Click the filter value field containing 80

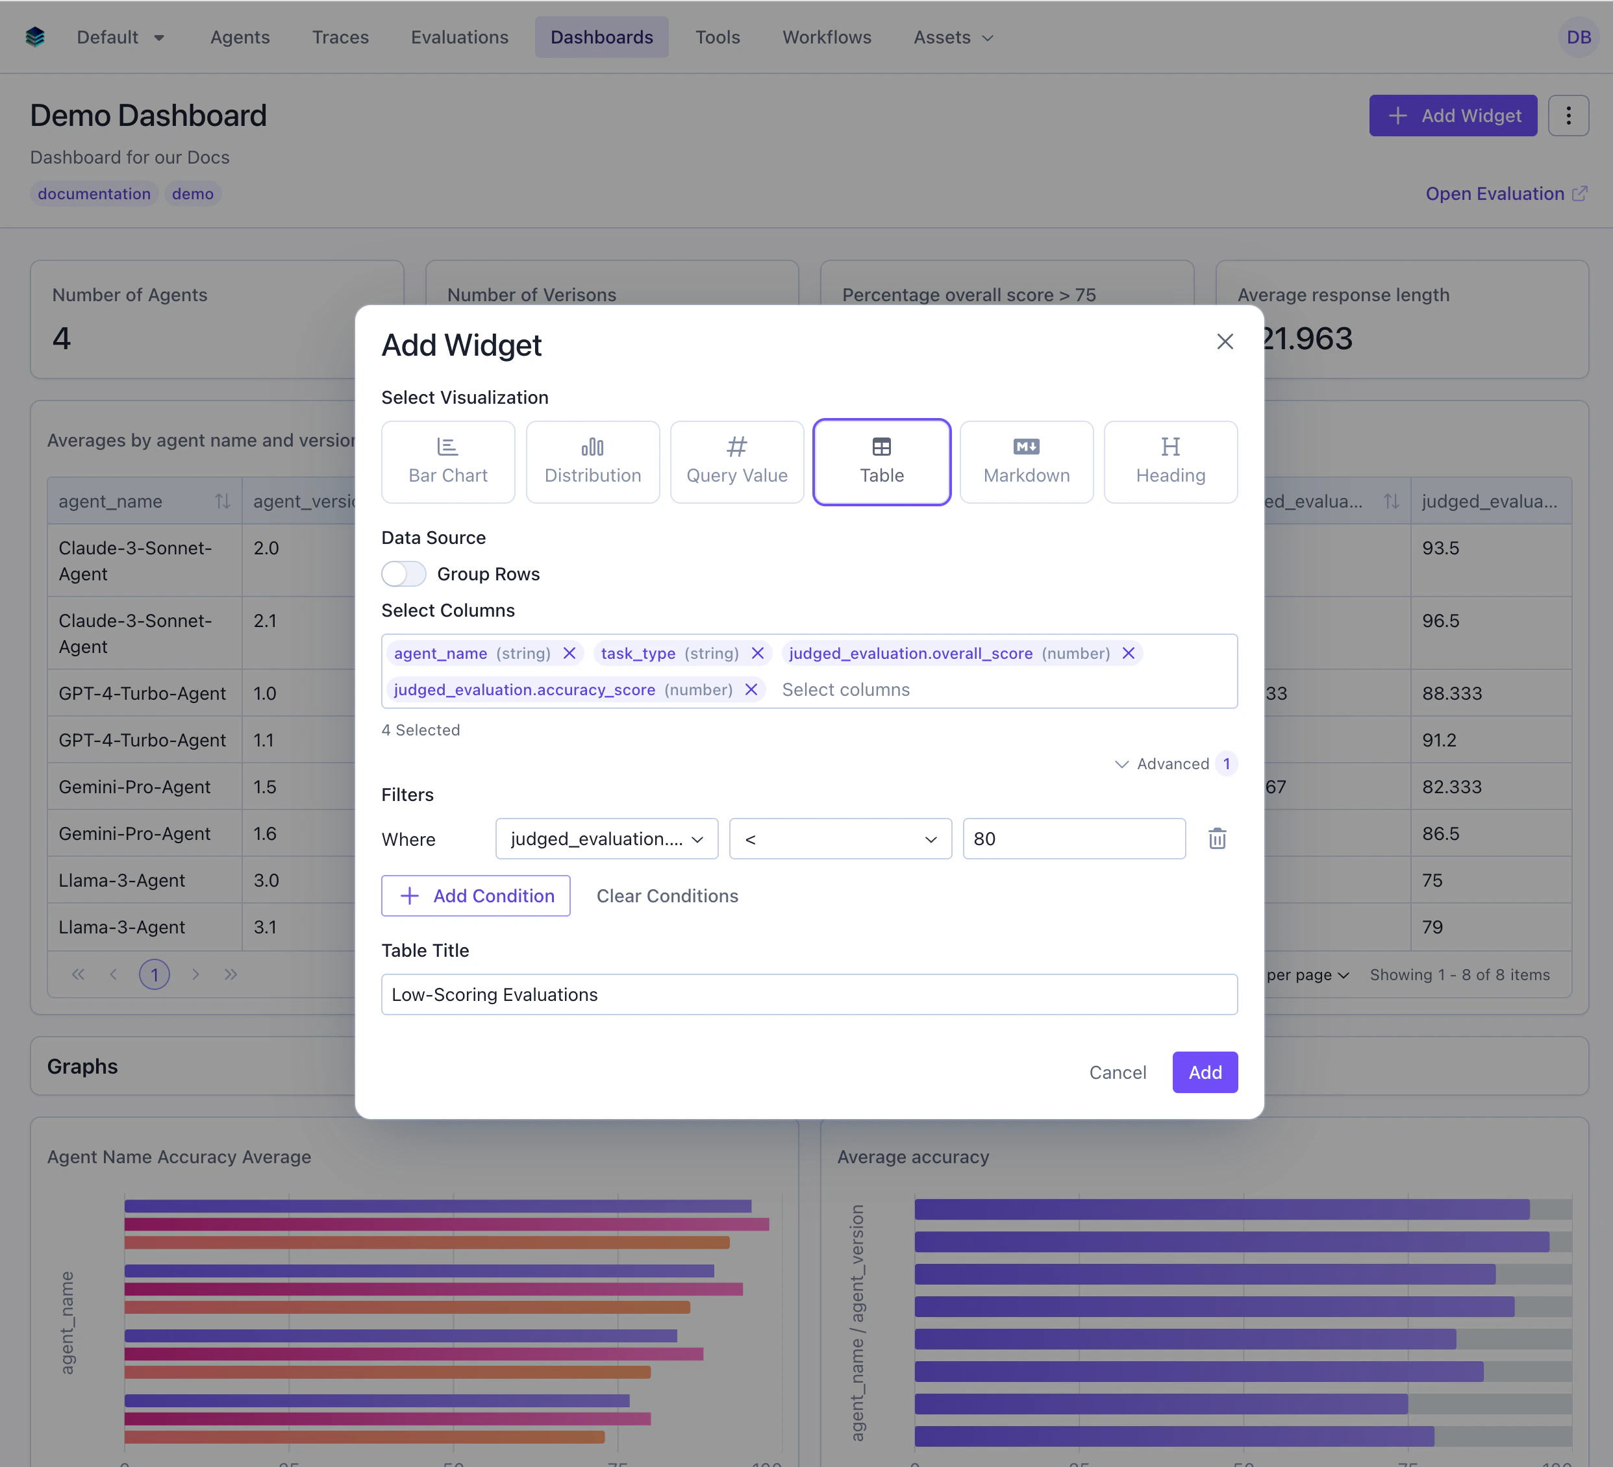click(x=1073, y=838)
